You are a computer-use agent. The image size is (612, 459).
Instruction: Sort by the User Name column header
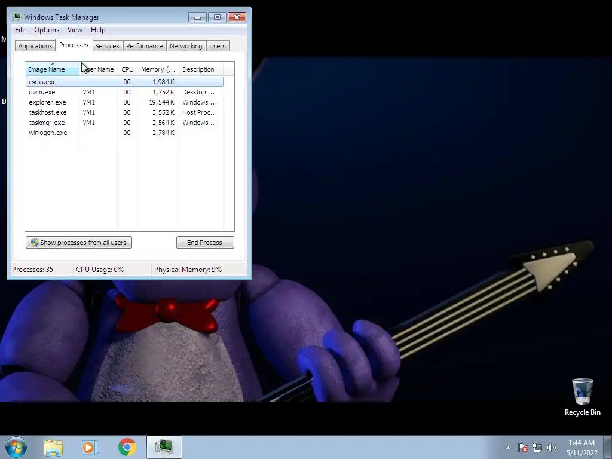(99, 69)
